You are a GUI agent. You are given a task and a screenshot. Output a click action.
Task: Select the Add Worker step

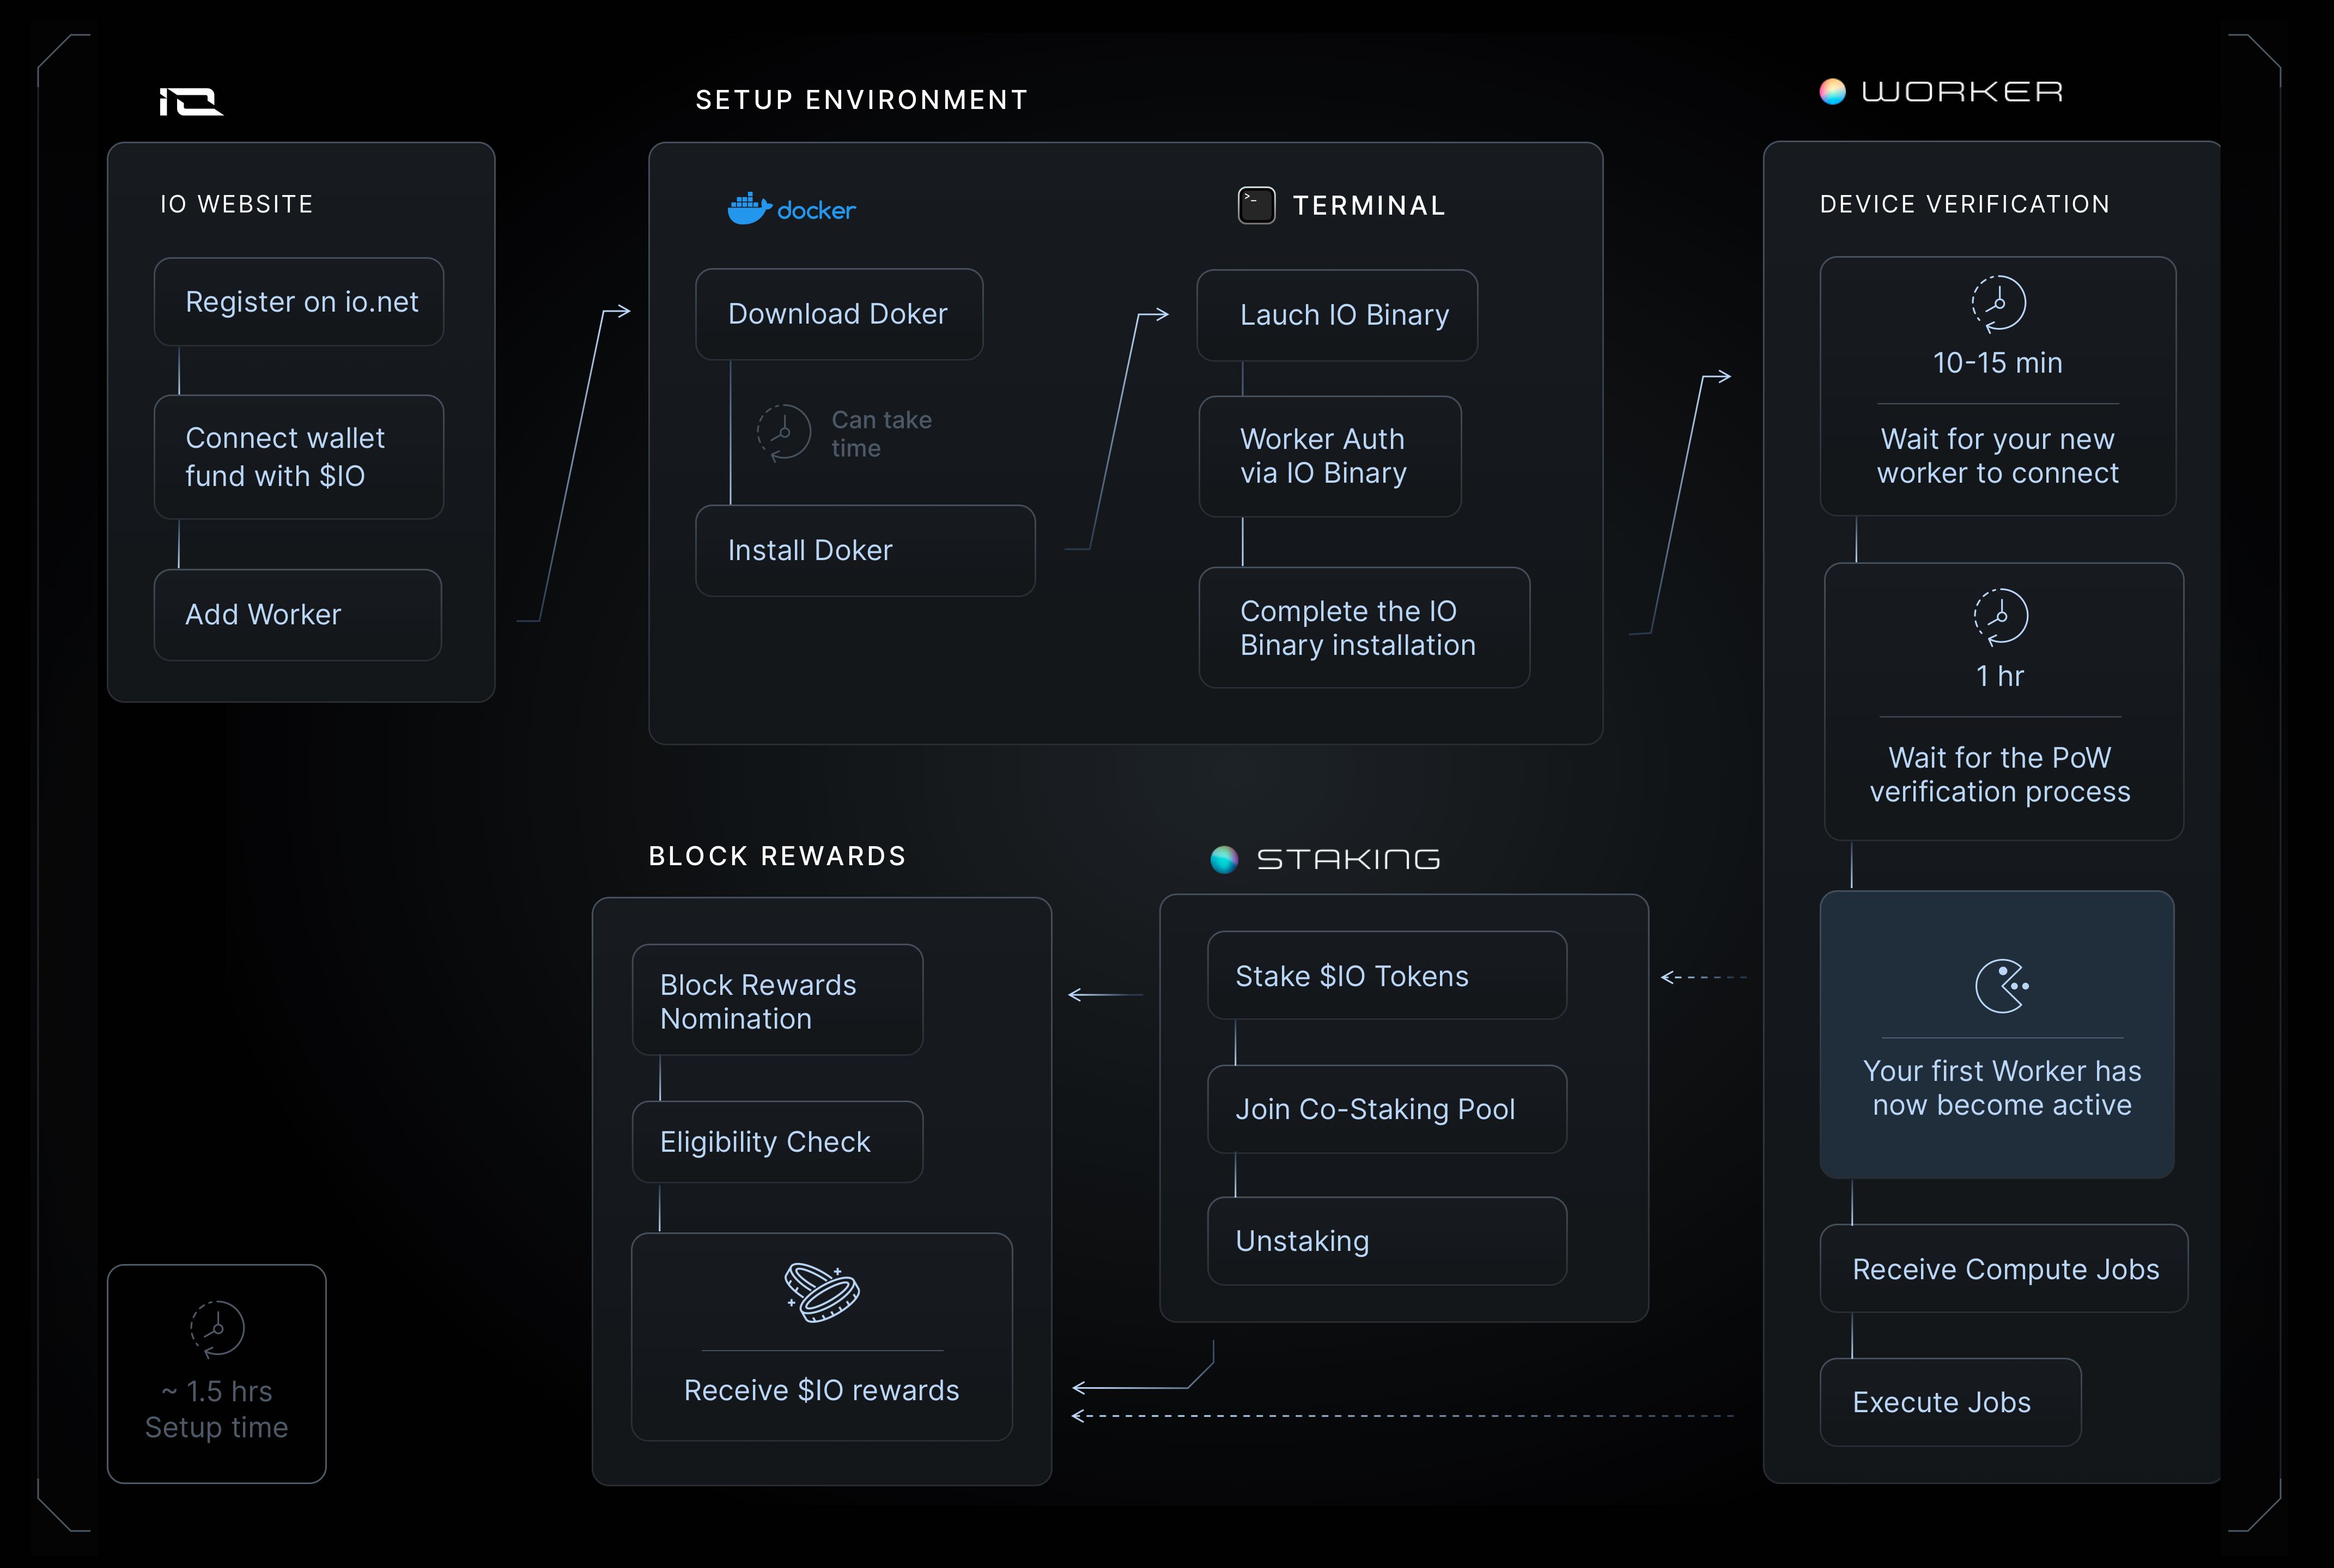[x=297, y=614]
